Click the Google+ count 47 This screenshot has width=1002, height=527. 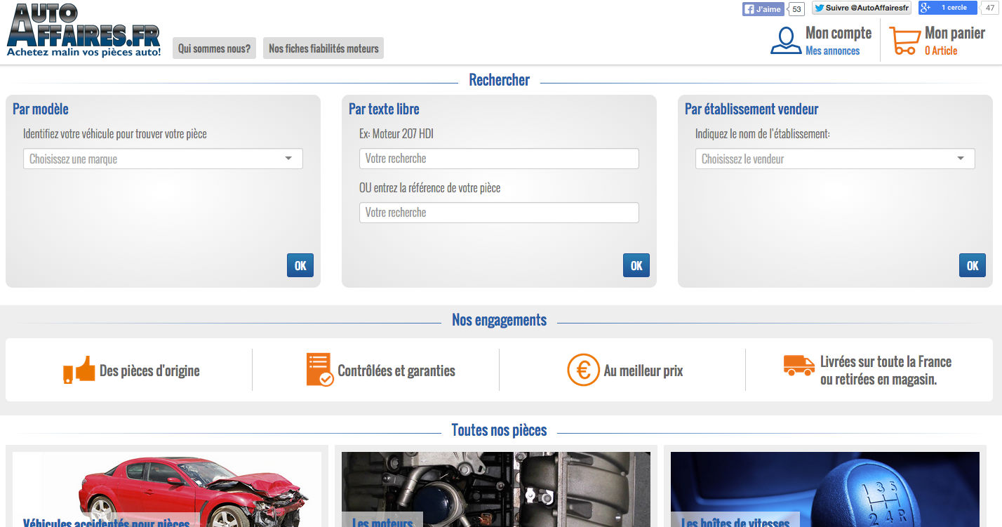click(990, 8)
